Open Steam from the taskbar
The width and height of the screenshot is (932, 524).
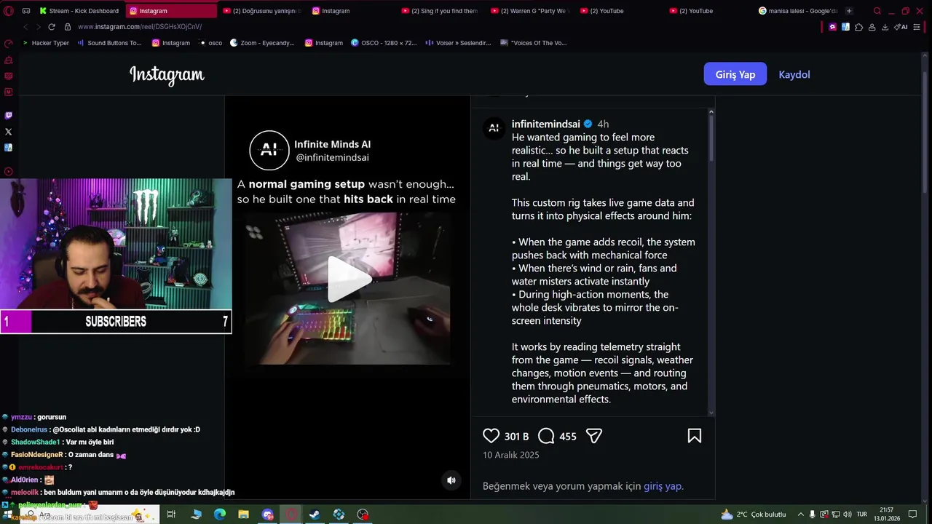tap(315, 515)
